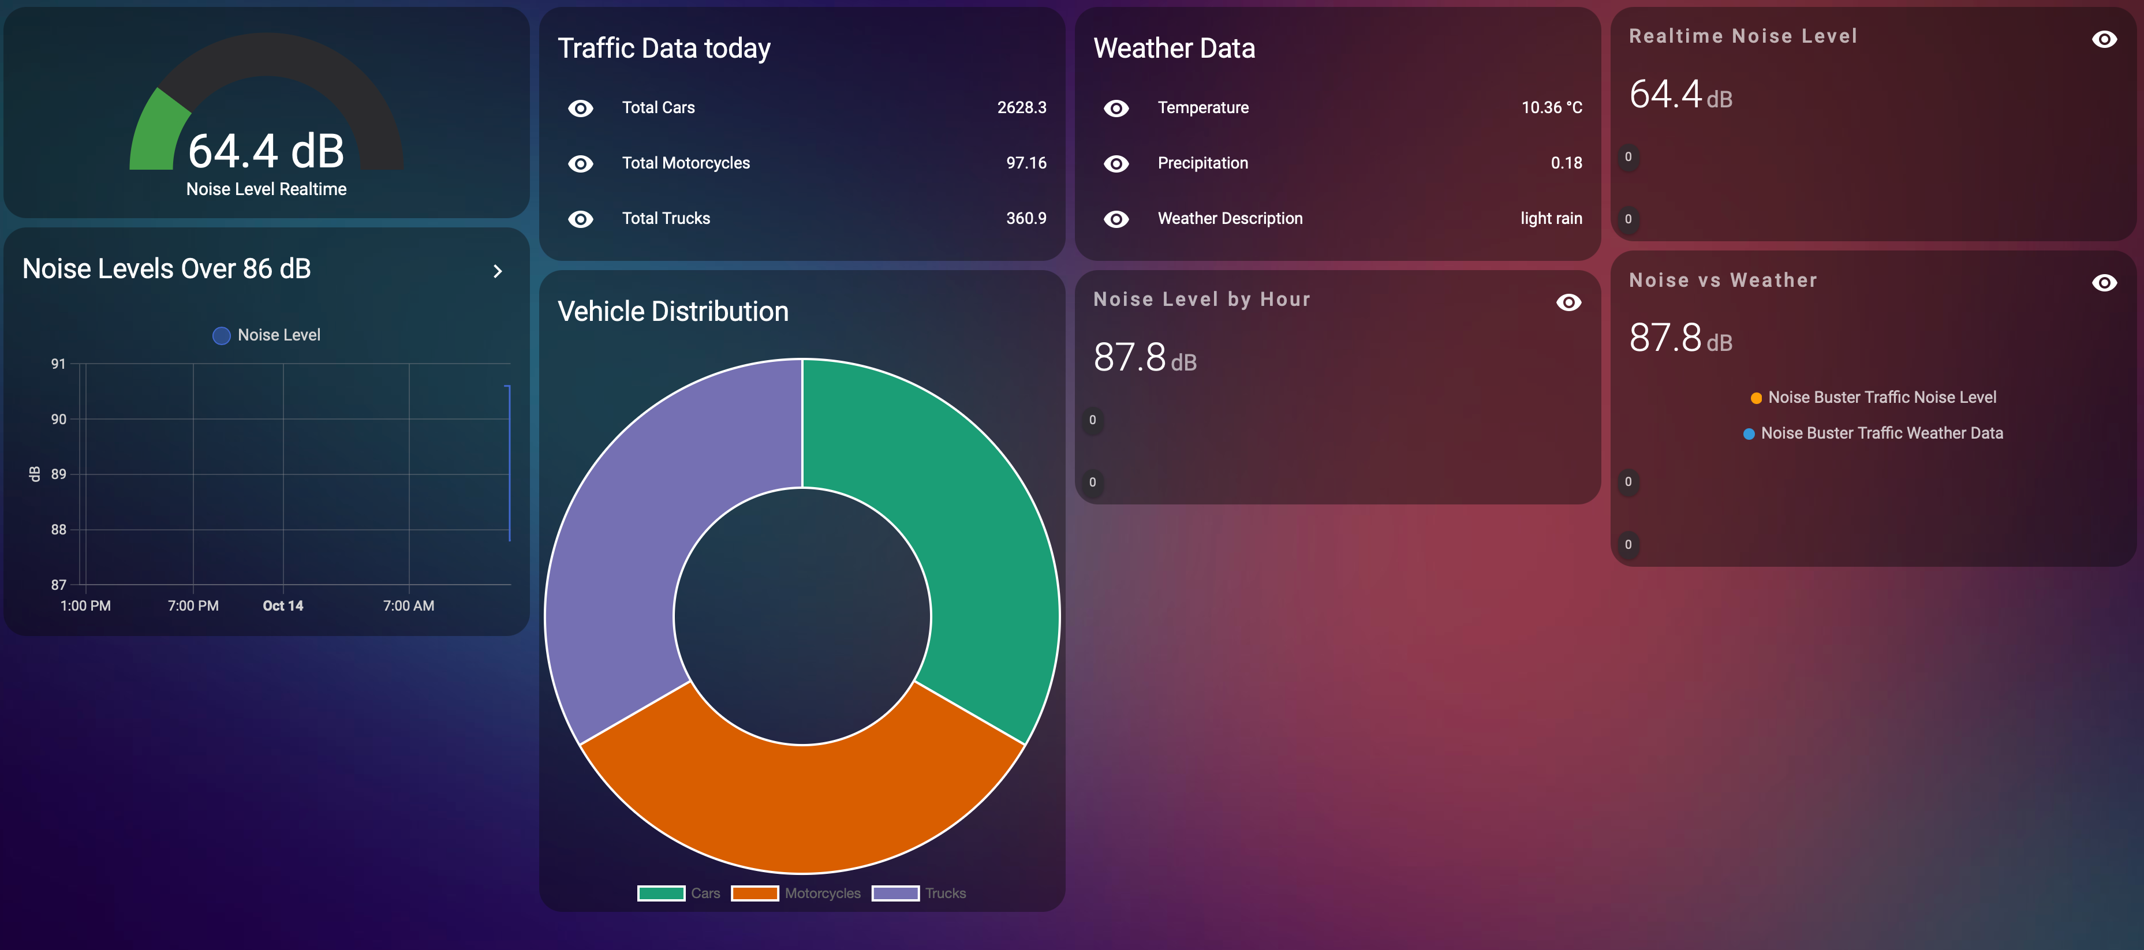Viewport: 2144px width, 950px height.
Task: Click the eye icon beside Total Motorcycles
Action: (580, 164)
